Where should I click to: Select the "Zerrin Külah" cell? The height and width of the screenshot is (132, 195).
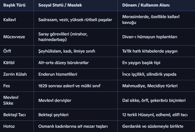15,74
